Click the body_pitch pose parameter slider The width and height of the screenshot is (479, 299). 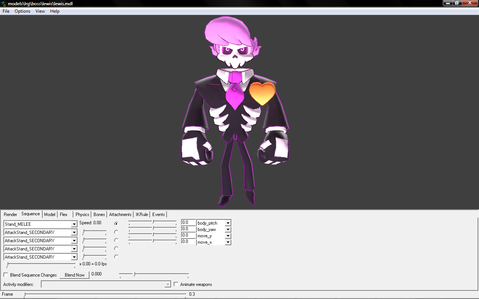[x=152, y=222]
